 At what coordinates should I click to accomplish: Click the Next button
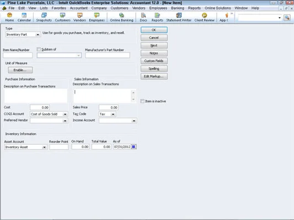click(154, 46)
